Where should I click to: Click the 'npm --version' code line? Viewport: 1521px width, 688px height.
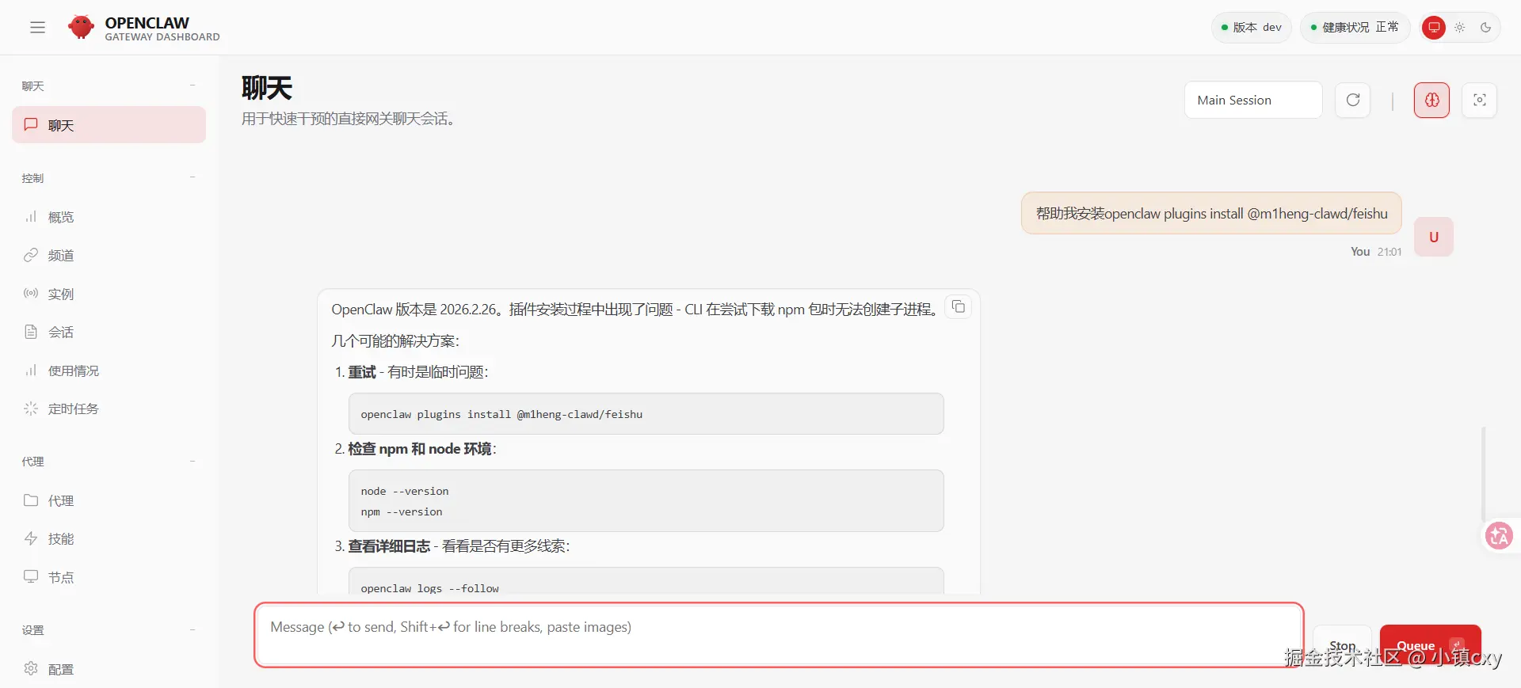click(x=402, y=512)
